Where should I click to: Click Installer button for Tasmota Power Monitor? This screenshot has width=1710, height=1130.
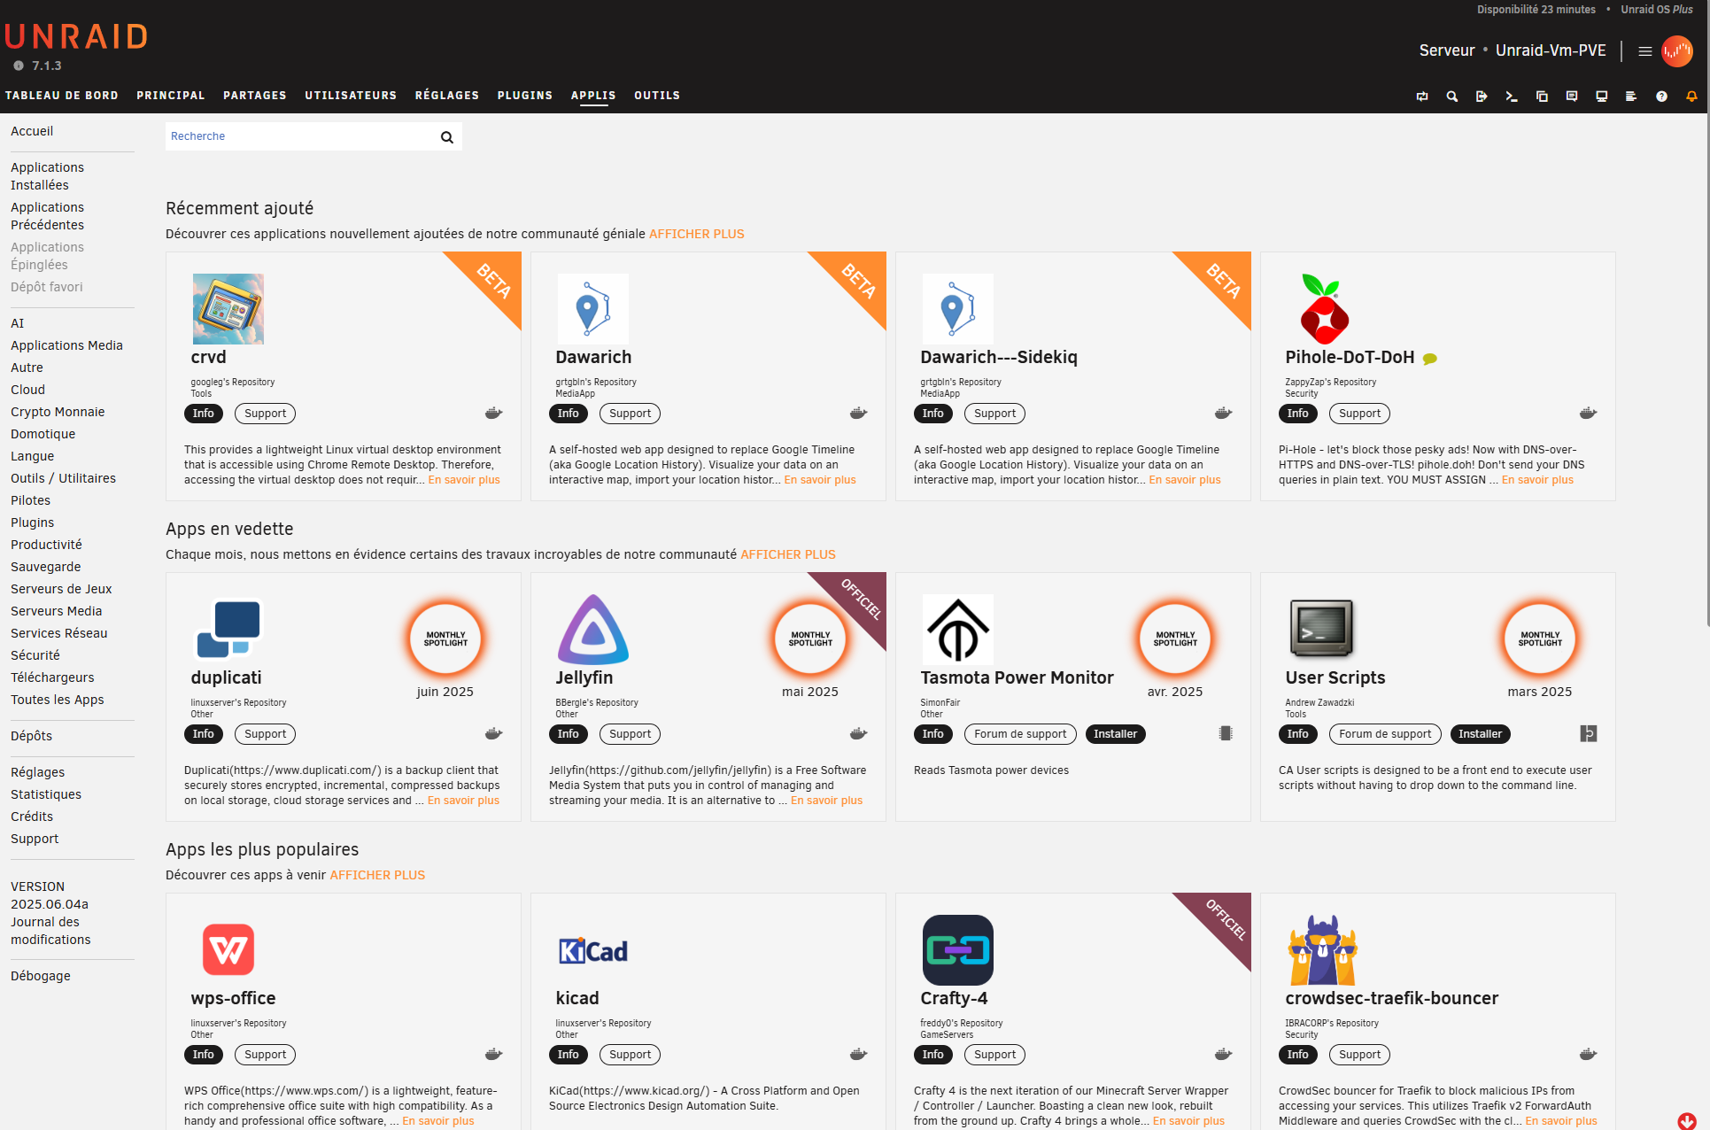click(x=1115, y=734)
